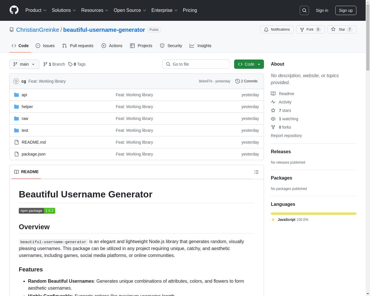Switch to the Code tab
Image resolution: width=370 pixels, height=296 pixels.
click(20, 46)
